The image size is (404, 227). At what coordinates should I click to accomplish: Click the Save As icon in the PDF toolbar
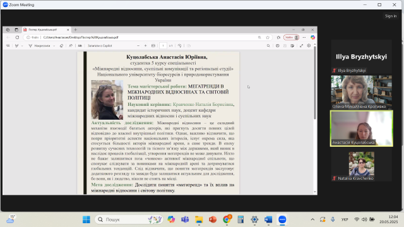click(292, 45)
